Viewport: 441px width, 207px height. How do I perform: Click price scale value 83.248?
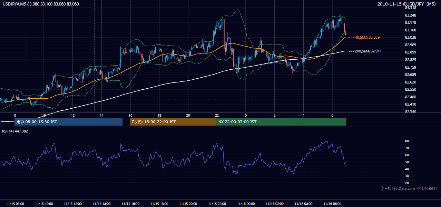[410, 15]
